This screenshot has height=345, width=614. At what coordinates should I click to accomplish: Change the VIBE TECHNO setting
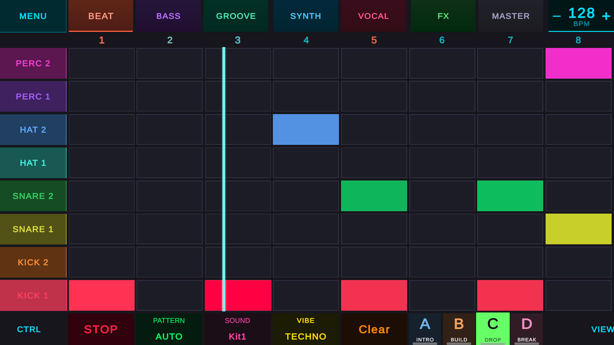(305, 329)
